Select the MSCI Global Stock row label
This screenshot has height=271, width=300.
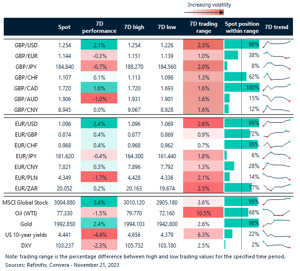coord(26,202)
